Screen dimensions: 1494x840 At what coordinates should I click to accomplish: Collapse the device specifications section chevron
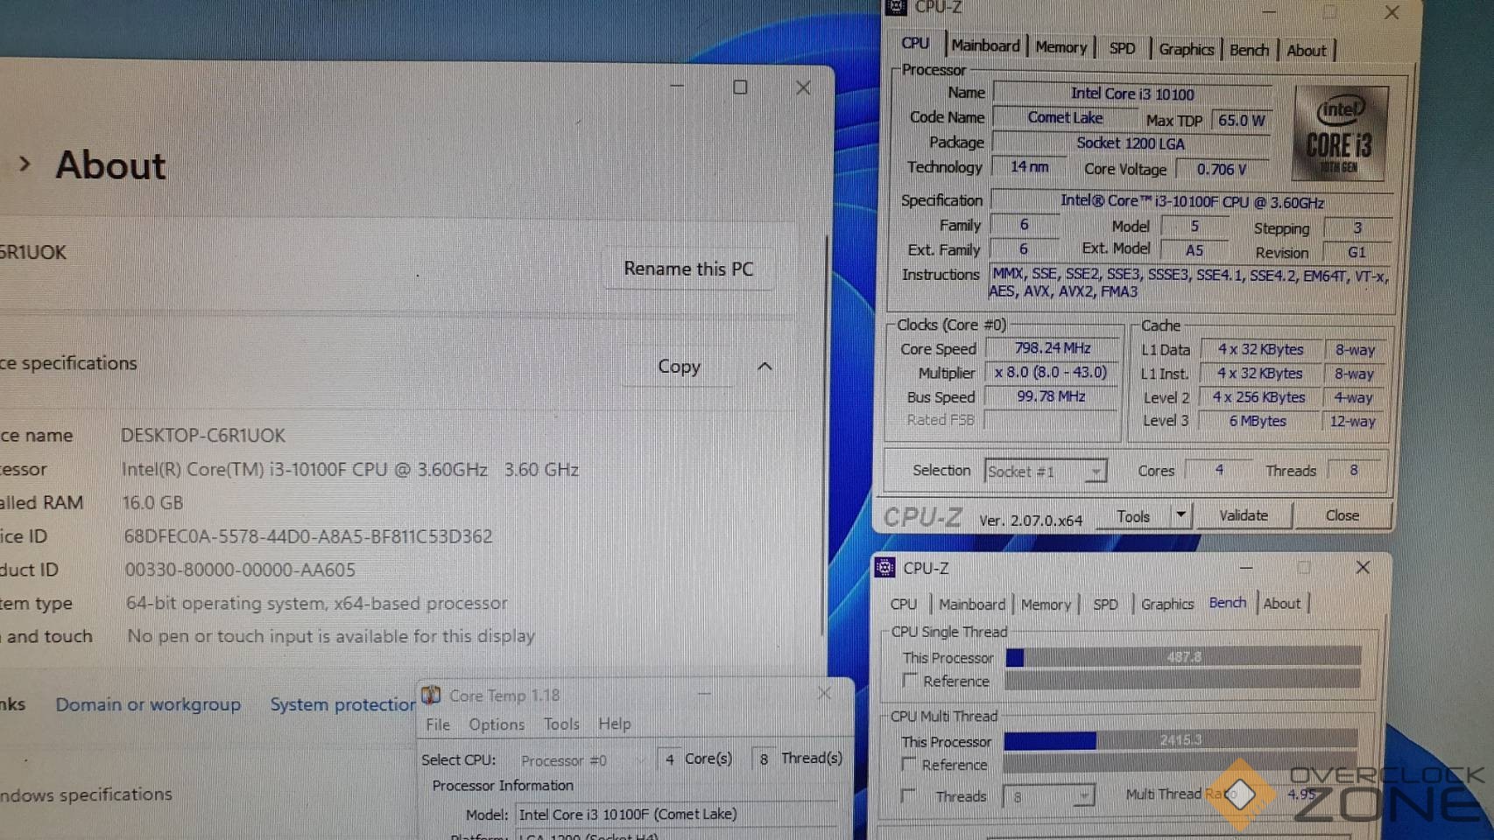(765, 366)
